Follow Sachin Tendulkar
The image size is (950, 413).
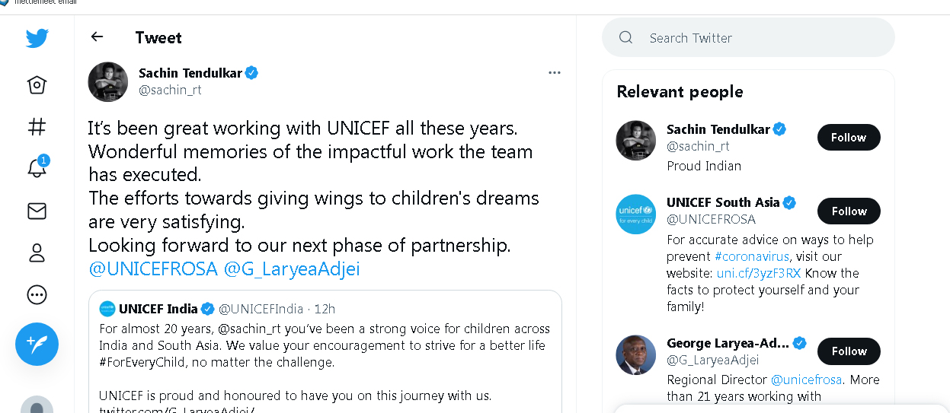pos(848,138)
